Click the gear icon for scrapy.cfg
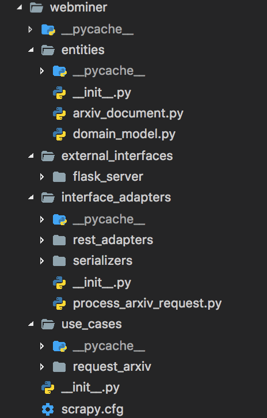Screen dimensions: 267x418 (48, 409)
